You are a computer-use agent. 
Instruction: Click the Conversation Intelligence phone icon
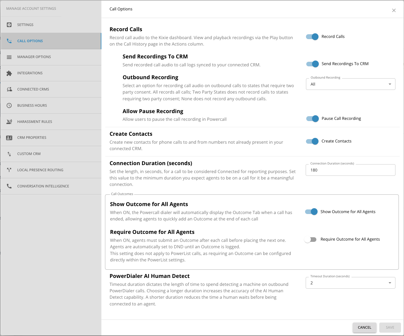click(9, 186)
